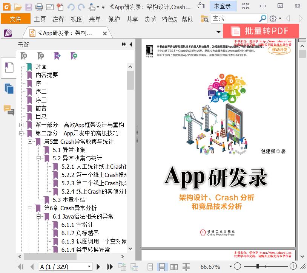
Task: Open file via the folder icon
Action: click(x=18, y=7)
